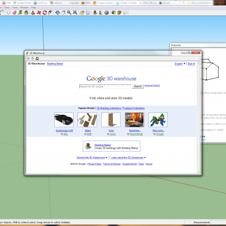Image resolution: width=226 pixels, height=226 pixels.
Task: Click the Zoom Extents icon
Action: 75,12
